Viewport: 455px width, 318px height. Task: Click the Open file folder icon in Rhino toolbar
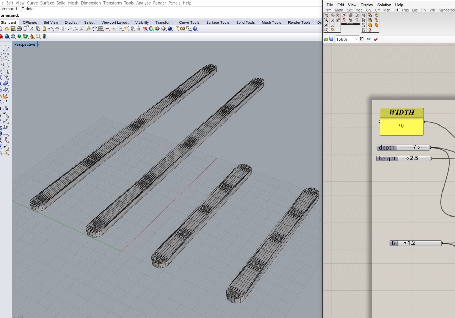tap(7, 29)
